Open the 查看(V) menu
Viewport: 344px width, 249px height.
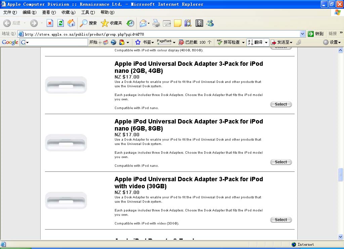click(x=49, y=12)
